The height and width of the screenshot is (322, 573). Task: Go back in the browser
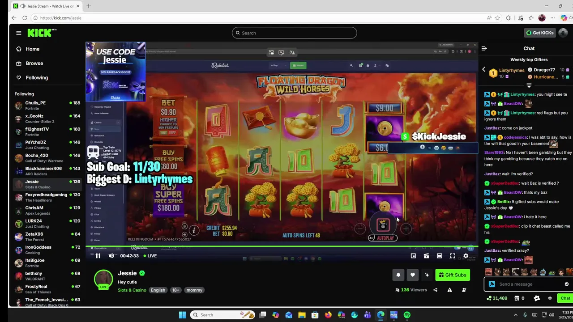14,18
